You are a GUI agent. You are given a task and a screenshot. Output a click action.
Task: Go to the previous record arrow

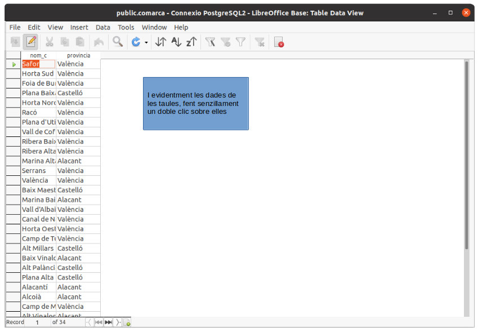[89, 322]
